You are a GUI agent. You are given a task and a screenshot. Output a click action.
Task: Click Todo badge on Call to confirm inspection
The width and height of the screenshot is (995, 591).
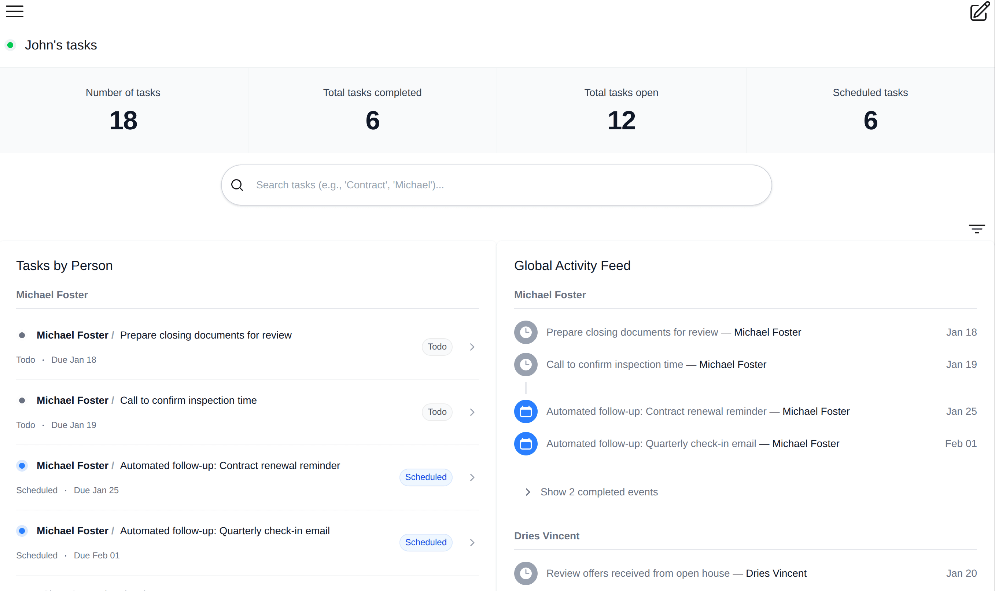pyautogui.click(x=436, y=412)
